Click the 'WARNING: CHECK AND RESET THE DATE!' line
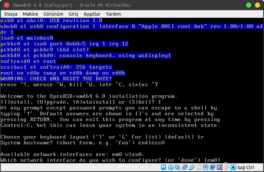 point(56,79)
